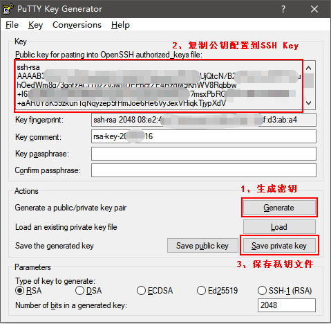Click inside the public key text area
Viewport: 331px width, 324px height.
[159, 85]
